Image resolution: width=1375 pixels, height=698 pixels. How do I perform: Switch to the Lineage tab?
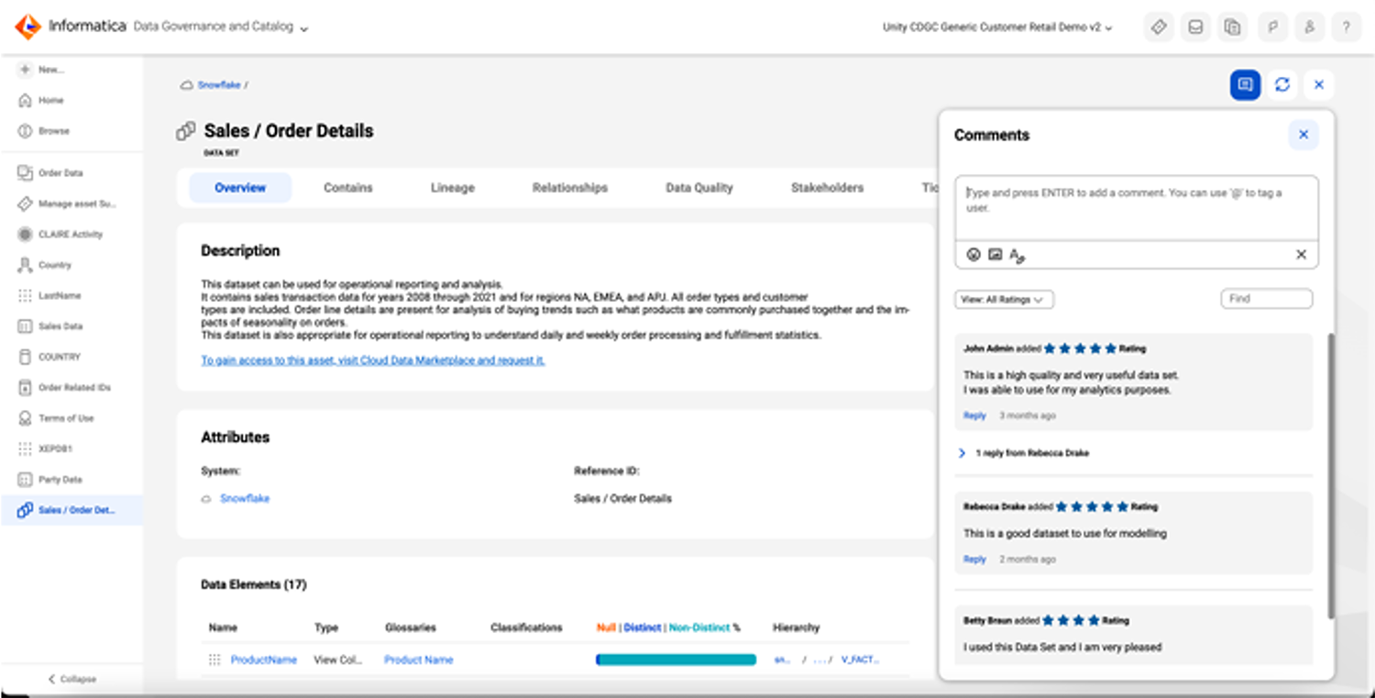pyautogui.click(x=452, y=188)
